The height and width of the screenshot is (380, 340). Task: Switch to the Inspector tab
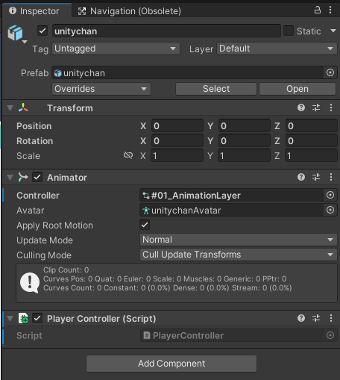[x=37, y=10]
